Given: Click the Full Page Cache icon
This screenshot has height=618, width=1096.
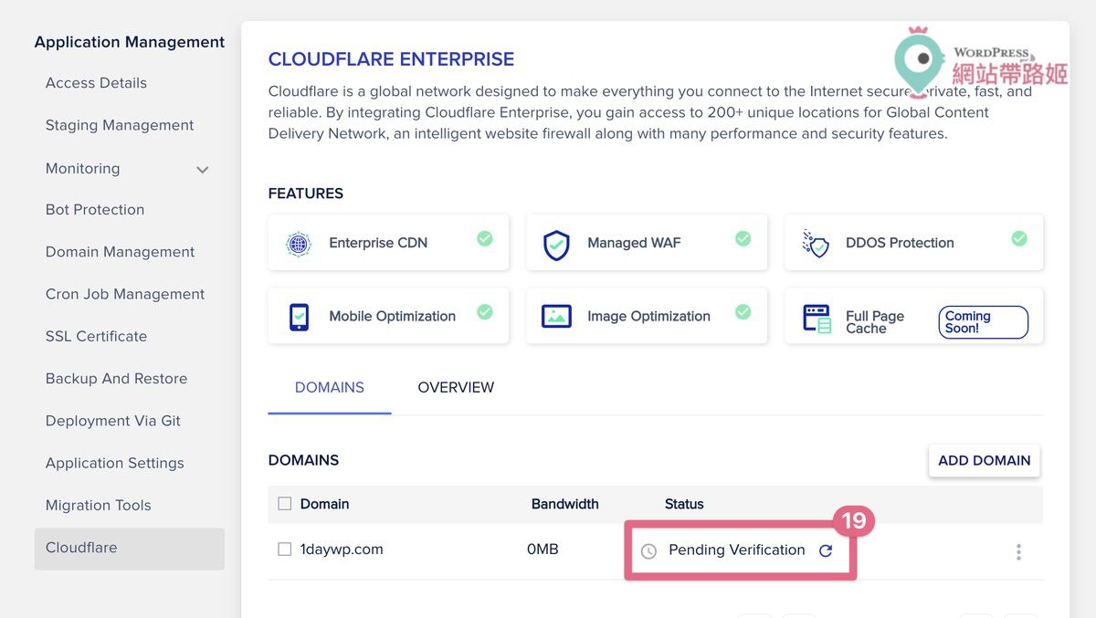Looking at the screenshot, I should click(x=817, y=319).
